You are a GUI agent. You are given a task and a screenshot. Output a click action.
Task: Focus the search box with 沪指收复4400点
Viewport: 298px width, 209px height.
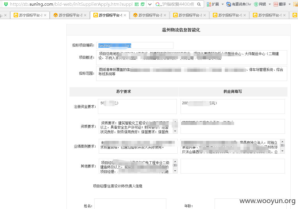tap(178, 4)
